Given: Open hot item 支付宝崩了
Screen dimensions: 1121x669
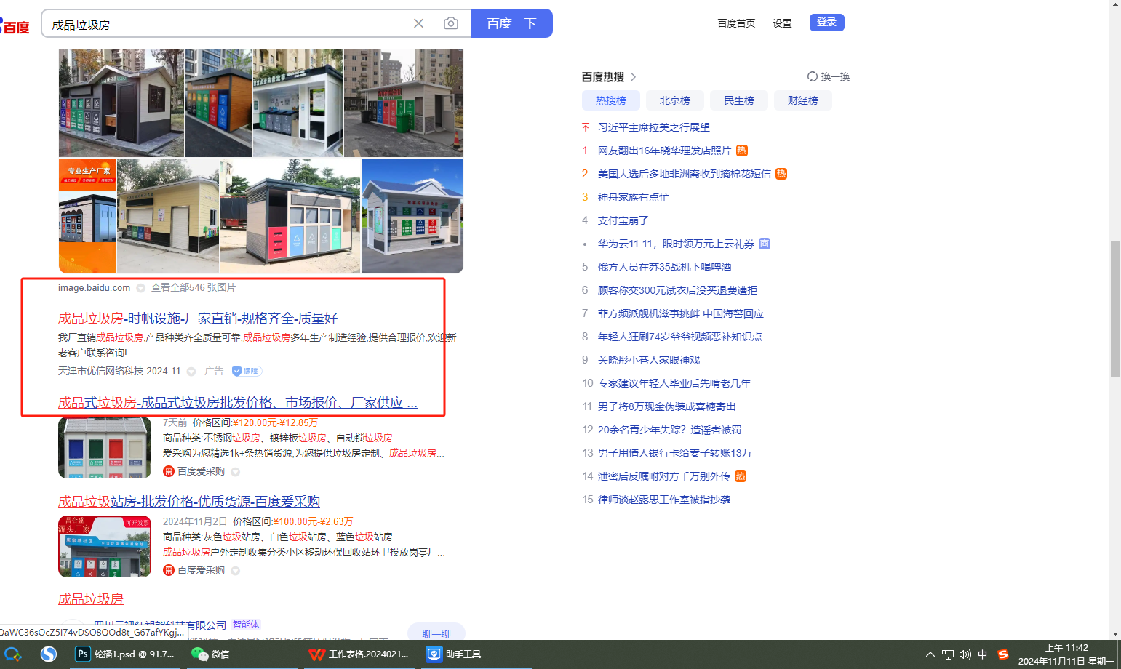Looking at the screenshot, I should pos(623,220).
